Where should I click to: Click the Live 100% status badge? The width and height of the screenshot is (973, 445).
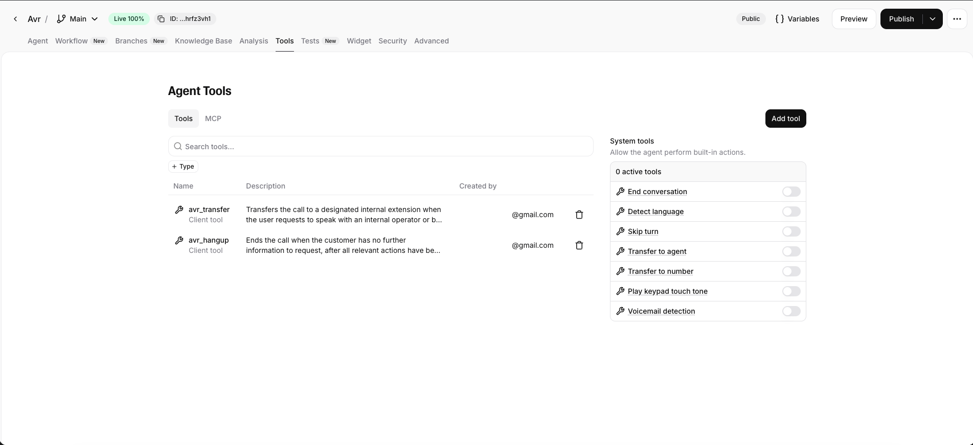(129, 19)
